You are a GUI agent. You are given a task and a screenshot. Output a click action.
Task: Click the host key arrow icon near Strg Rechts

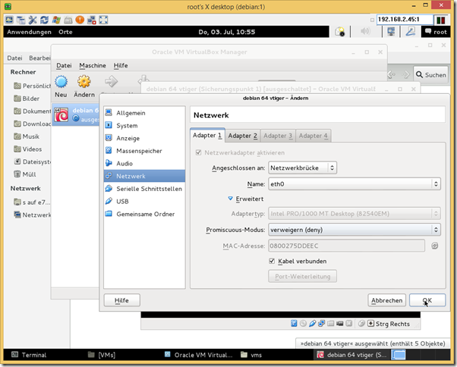370,323
